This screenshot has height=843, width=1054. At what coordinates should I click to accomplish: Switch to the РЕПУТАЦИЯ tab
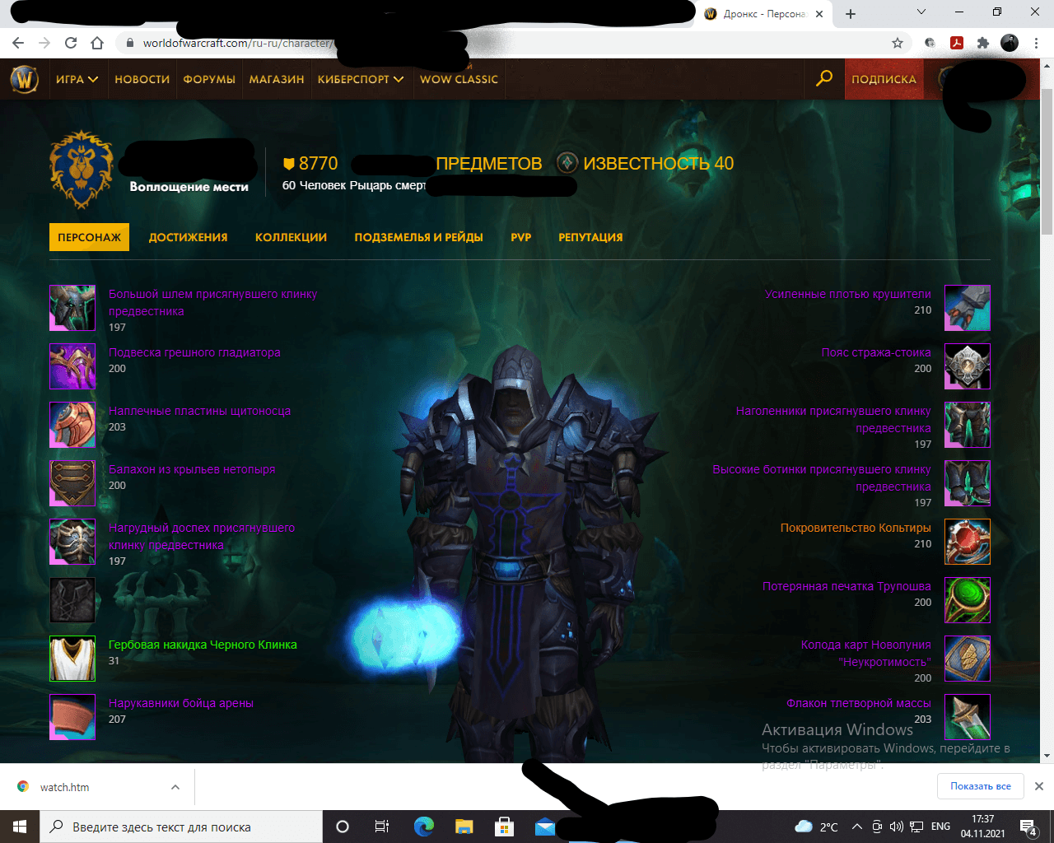click(590, 237)
